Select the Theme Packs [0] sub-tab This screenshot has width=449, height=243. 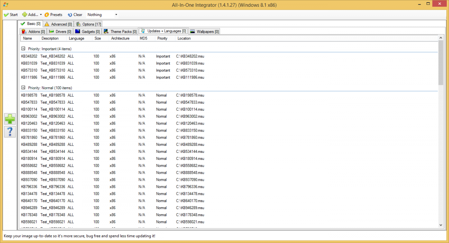point(120,31)
